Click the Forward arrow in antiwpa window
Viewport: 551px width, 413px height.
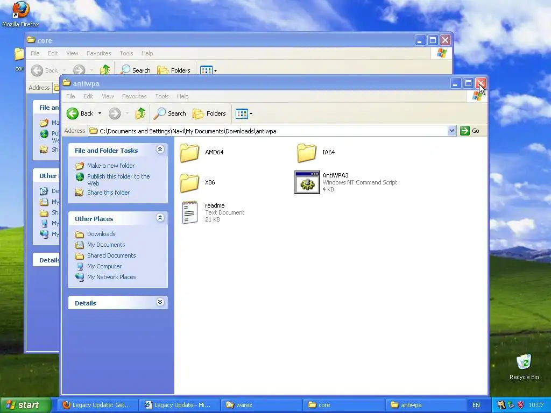[x=115, y=113]
